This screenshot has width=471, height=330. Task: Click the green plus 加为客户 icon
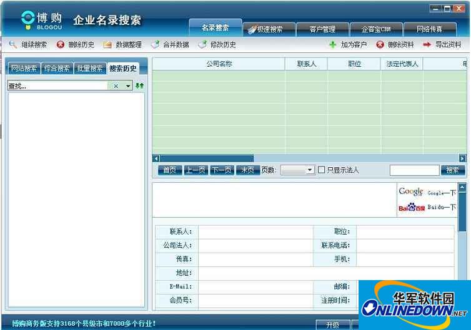[332, 45]
